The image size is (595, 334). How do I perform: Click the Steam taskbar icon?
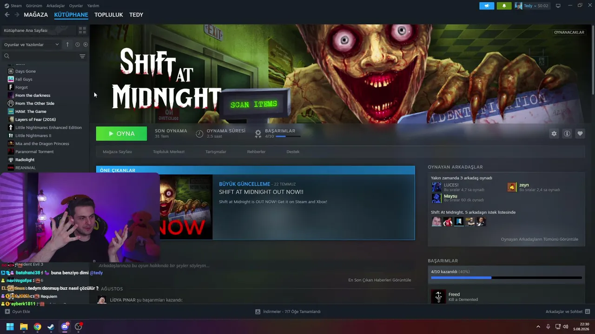pyautogui.click(x=51, y=327)
